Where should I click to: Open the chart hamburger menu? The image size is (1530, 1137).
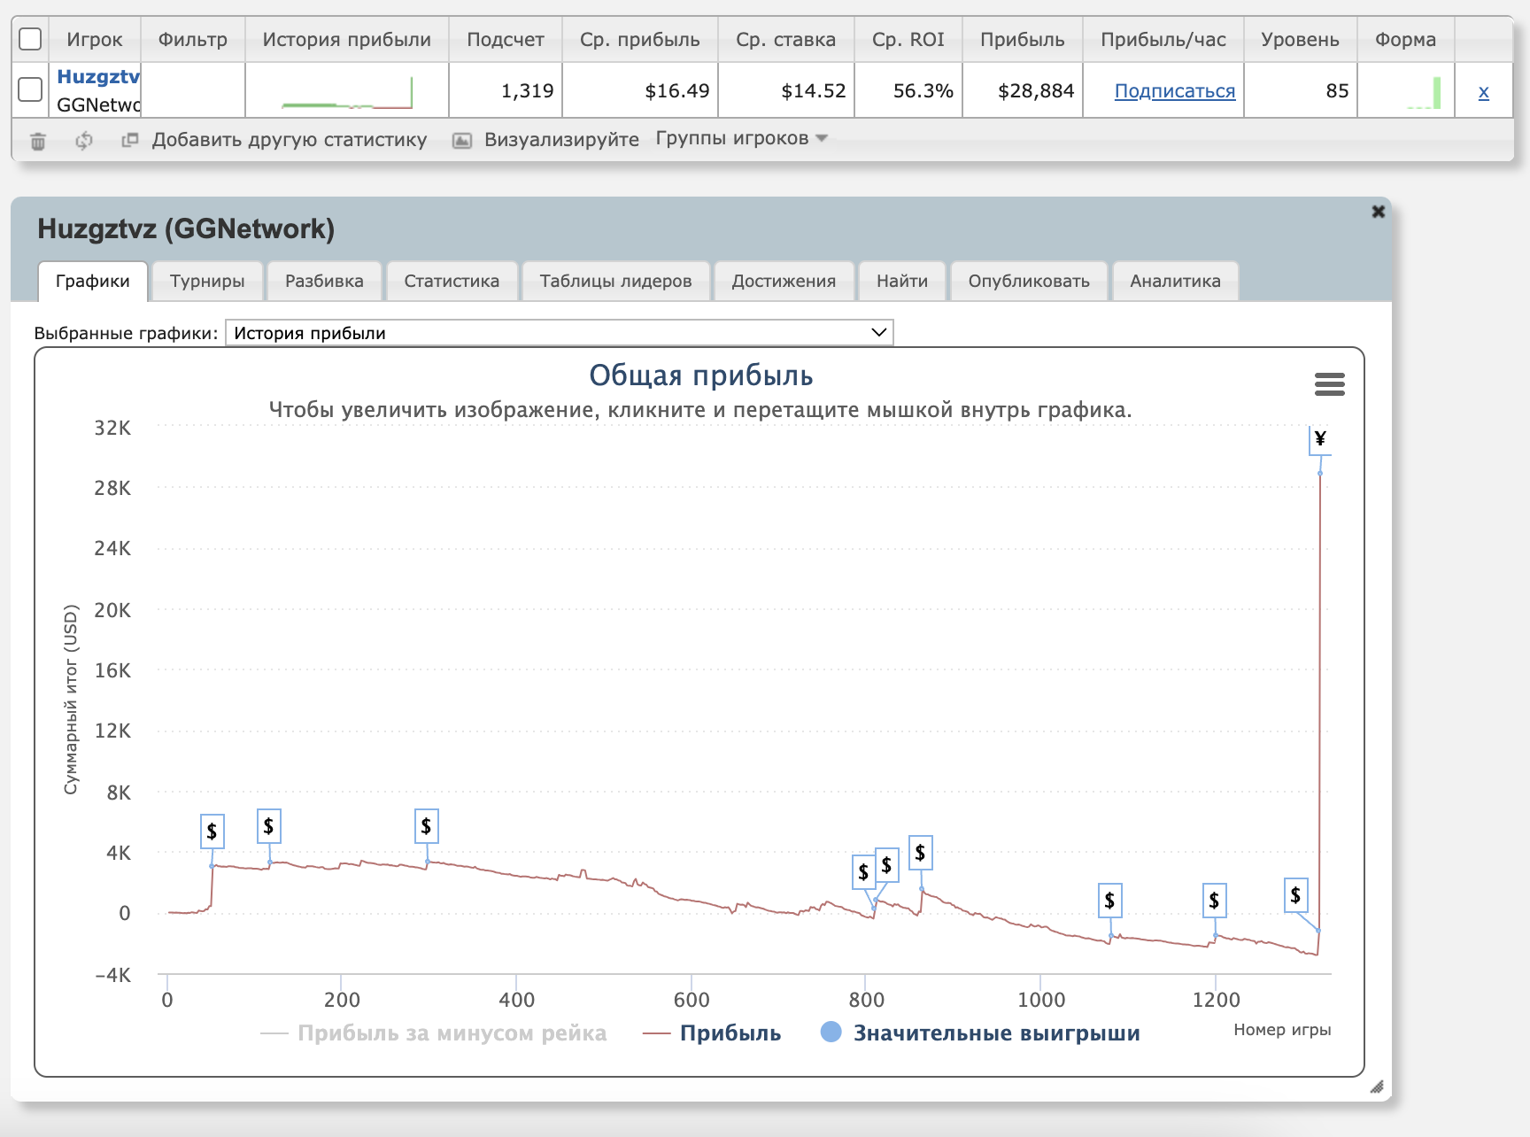coord(1329,384)
